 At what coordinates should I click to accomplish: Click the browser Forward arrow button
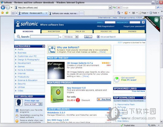[x=8, y=8]
